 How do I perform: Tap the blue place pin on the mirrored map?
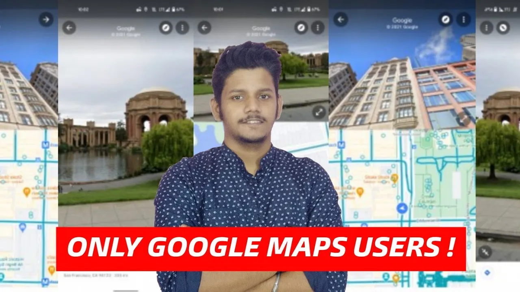click(x=22, y=227)
